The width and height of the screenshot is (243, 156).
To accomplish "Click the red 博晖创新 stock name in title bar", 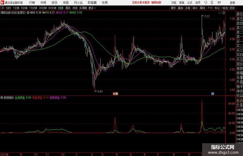I will 156,3.
